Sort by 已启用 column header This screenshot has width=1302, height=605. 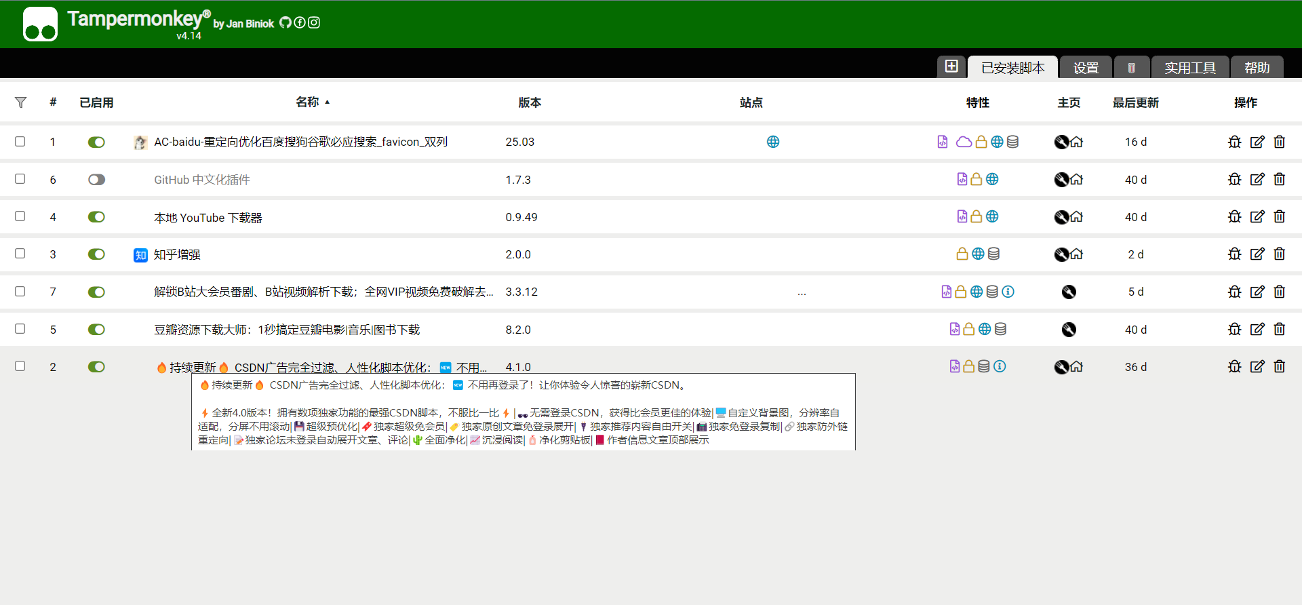click(96, 102)
